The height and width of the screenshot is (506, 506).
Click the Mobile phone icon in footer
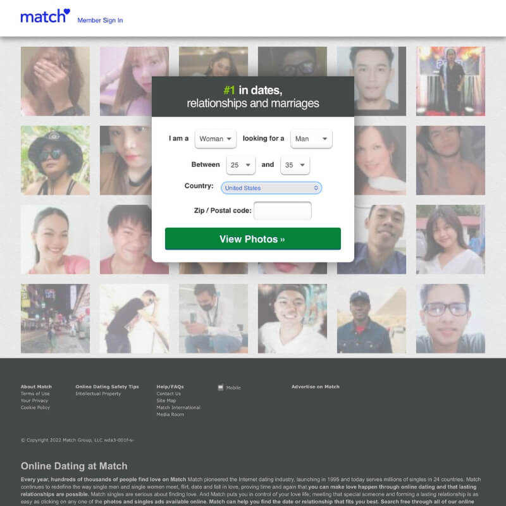coord(220,388)
